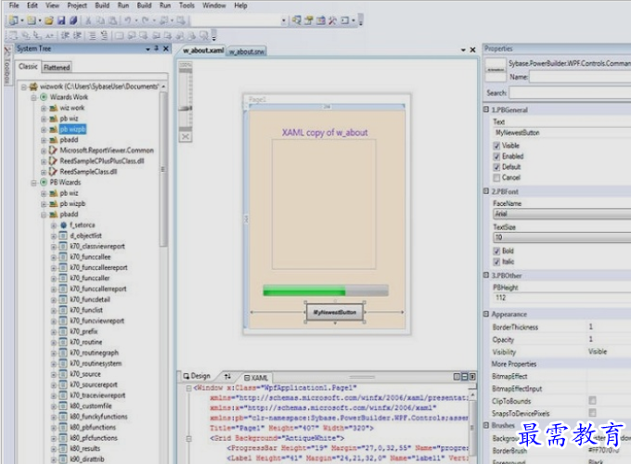Click the Microsoft.ReportViewer.Common reference icon
631x464 pixels.
click(x=53, y=150)
